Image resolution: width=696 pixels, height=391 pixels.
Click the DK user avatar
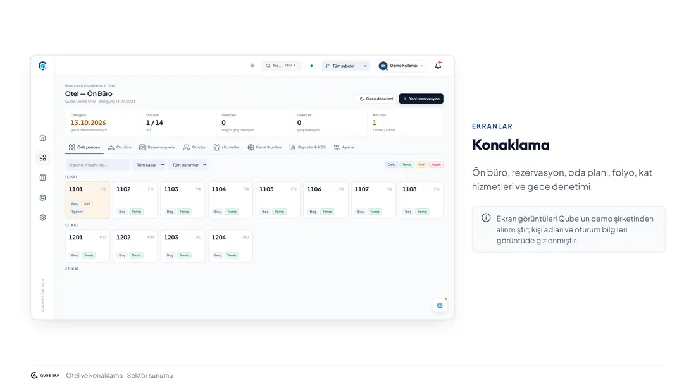(x=383, y=66)
